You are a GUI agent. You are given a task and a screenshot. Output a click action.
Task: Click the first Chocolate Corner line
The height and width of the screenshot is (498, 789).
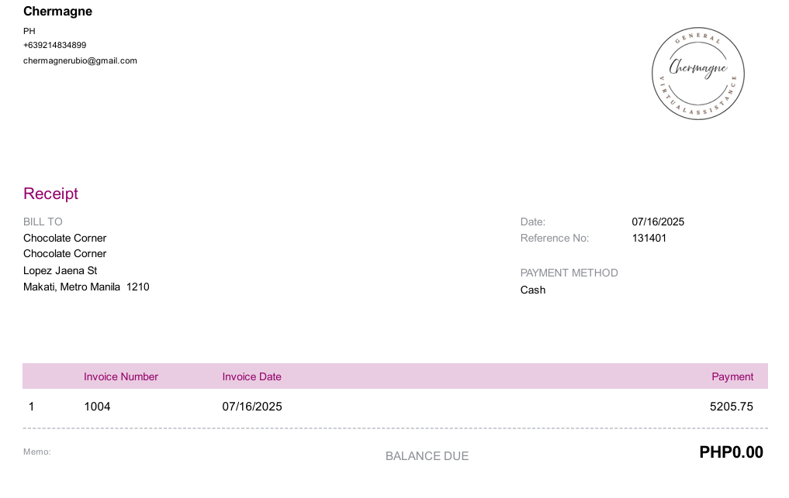click(x=65, y=238)
